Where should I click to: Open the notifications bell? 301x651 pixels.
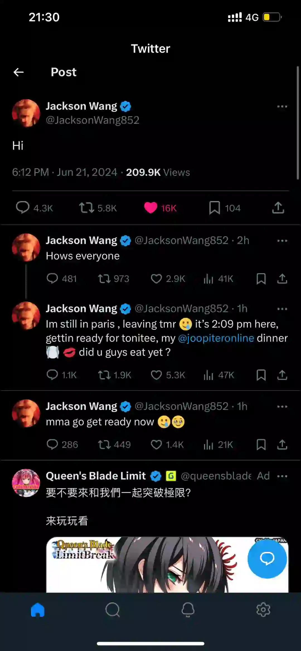point(188,610)
